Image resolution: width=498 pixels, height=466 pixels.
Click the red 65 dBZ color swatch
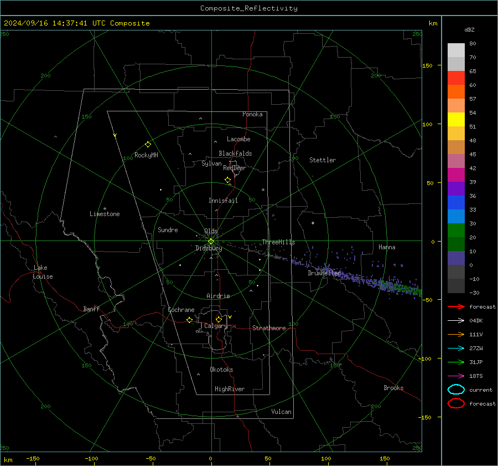pyautogui.click(x=456, y=78)
